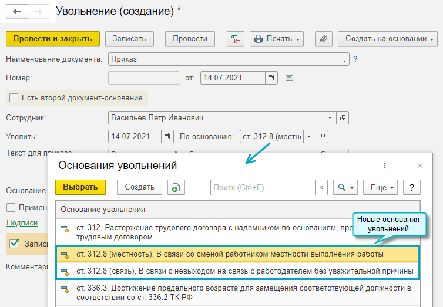The height and width of the screenshot is (307, 443).
Task: Click the ellipsis button next to Приказ
Action: pyautogui.click(x=343, y=59)
